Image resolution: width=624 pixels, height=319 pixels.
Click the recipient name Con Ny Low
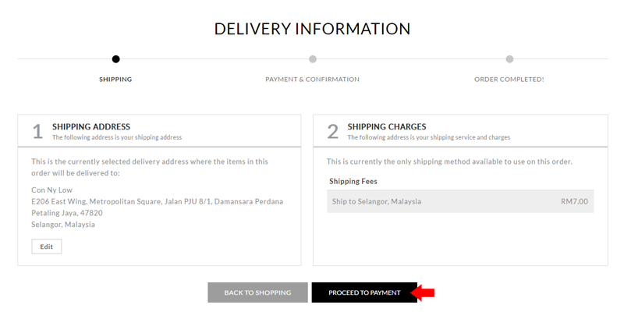click(x=51, y=190)
